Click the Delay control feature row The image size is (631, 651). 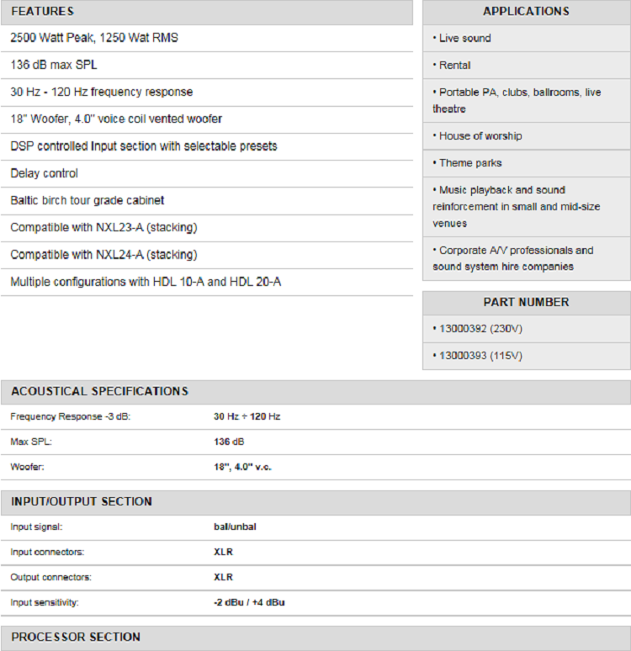[x=44, y=173]
